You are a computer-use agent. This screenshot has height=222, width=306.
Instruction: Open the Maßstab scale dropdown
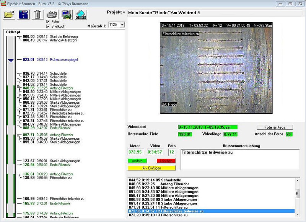click(x=122, y=24)
